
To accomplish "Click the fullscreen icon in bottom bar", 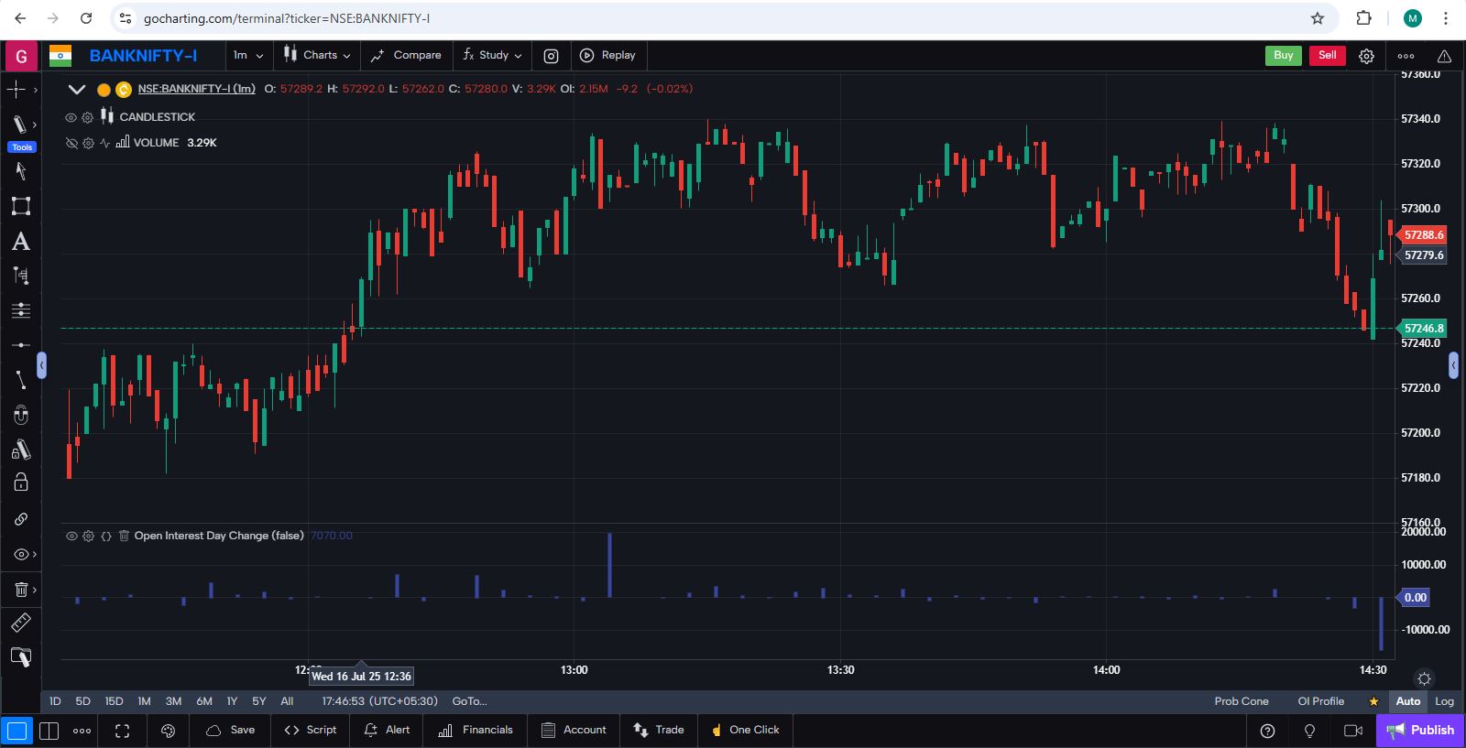I will [122, 731].
